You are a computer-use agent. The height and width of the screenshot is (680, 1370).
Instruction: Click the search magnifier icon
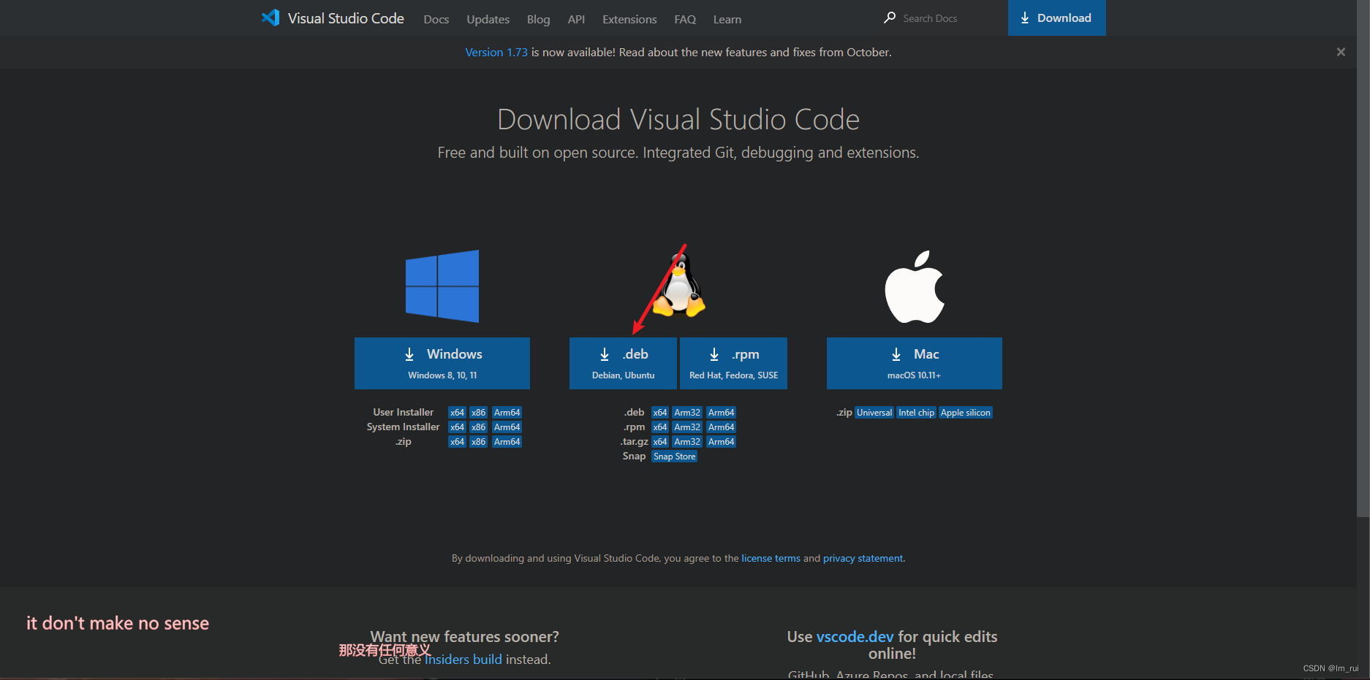point(889,18)
